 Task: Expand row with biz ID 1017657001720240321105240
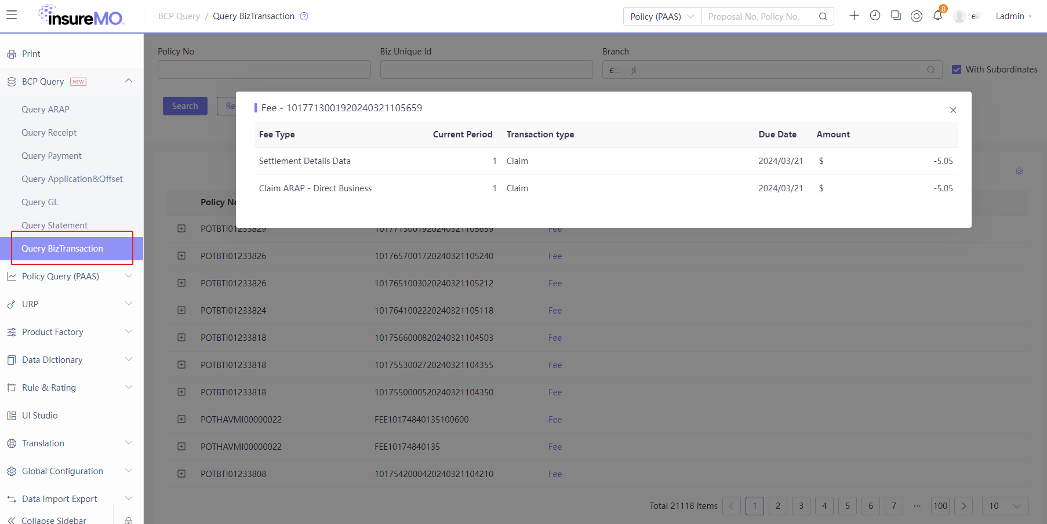181,256
